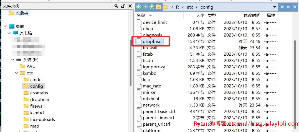This screenshot has width=299, height=132.
Task: Click the back navigation arrow
Action: [x=139, y=7]
